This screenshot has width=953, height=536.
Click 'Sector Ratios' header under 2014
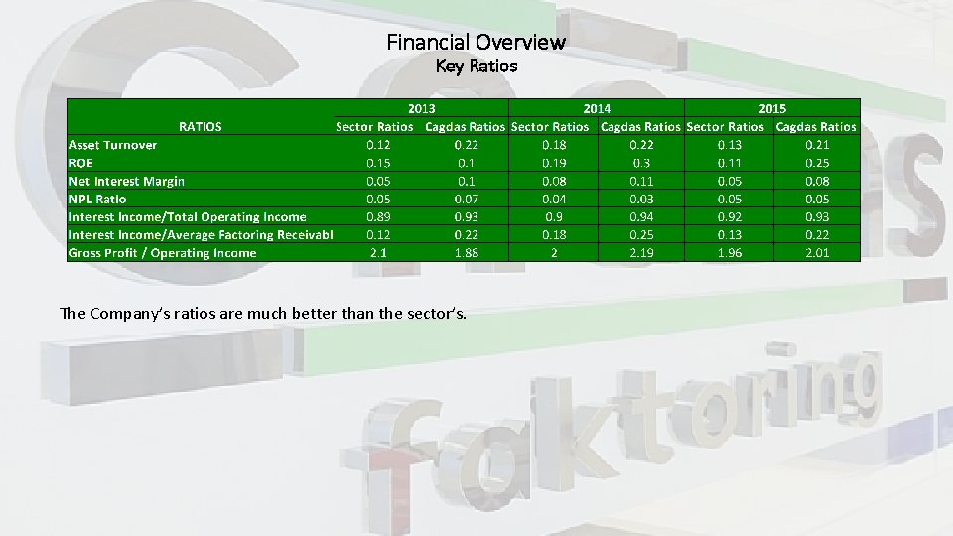click(550, 126)
